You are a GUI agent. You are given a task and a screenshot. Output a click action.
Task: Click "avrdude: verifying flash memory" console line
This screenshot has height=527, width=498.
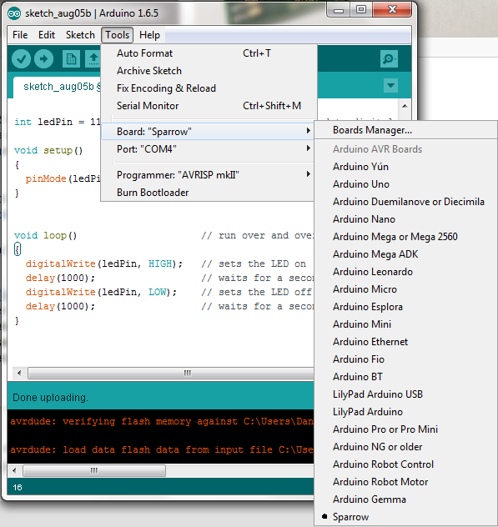[x=162, y=421]
